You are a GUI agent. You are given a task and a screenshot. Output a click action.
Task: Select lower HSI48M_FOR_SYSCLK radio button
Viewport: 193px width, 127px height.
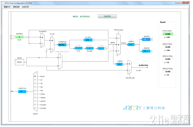60,66
